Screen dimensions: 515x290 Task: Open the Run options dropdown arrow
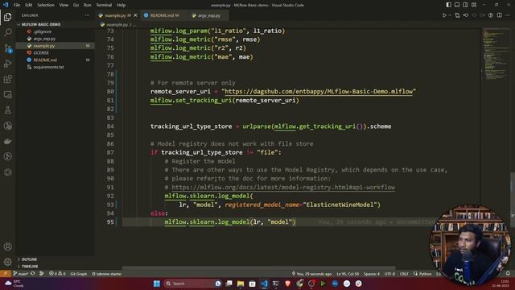450,15
